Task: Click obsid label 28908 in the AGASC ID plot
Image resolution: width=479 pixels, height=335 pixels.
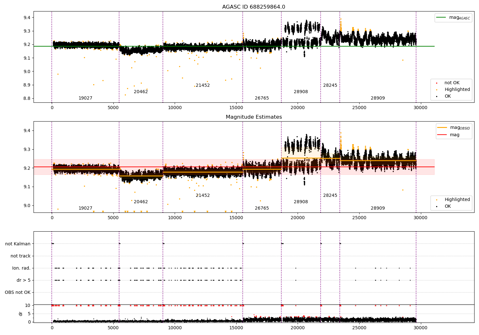Action: 301,92
